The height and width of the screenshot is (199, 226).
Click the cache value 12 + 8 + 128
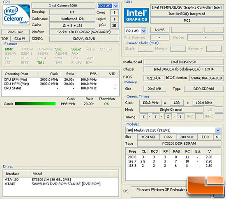pyautogui.click(x=72, y=25)
